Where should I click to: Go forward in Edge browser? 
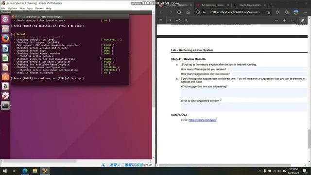point(170,12)
